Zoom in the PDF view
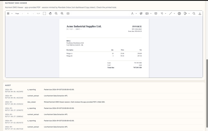 62,13
